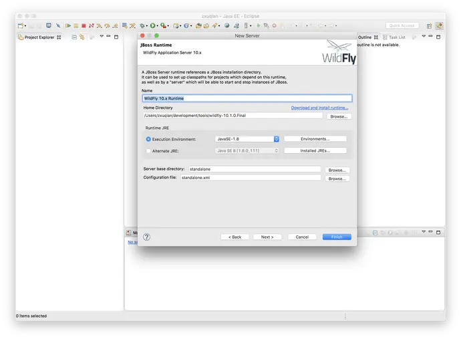Open the External Tools dropdown arrow
The height and width of the screenshot is (339, 461).
click(x=168, y=26)
